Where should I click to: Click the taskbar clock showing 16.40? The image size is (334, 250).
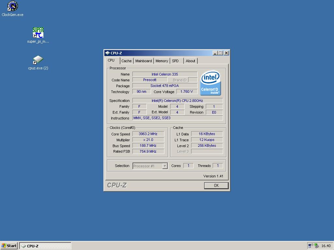point(326,246)
